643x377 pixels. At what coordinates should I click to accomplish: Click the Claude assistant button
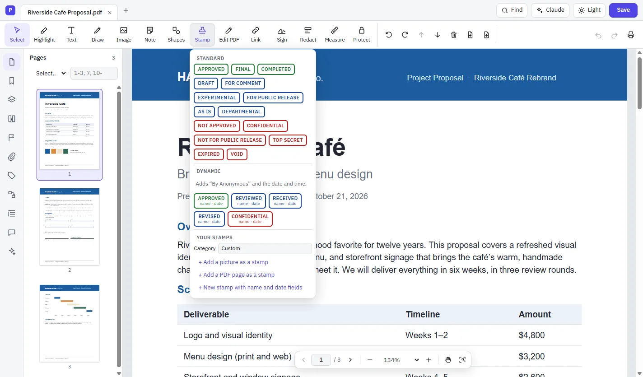[x=550, y=10]
